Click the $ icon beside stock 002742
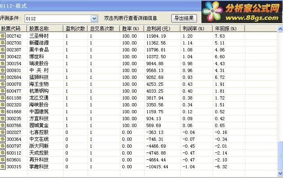The height and width of the screenshot is (178, 283). pyautogui.click(x=3, y=36)
